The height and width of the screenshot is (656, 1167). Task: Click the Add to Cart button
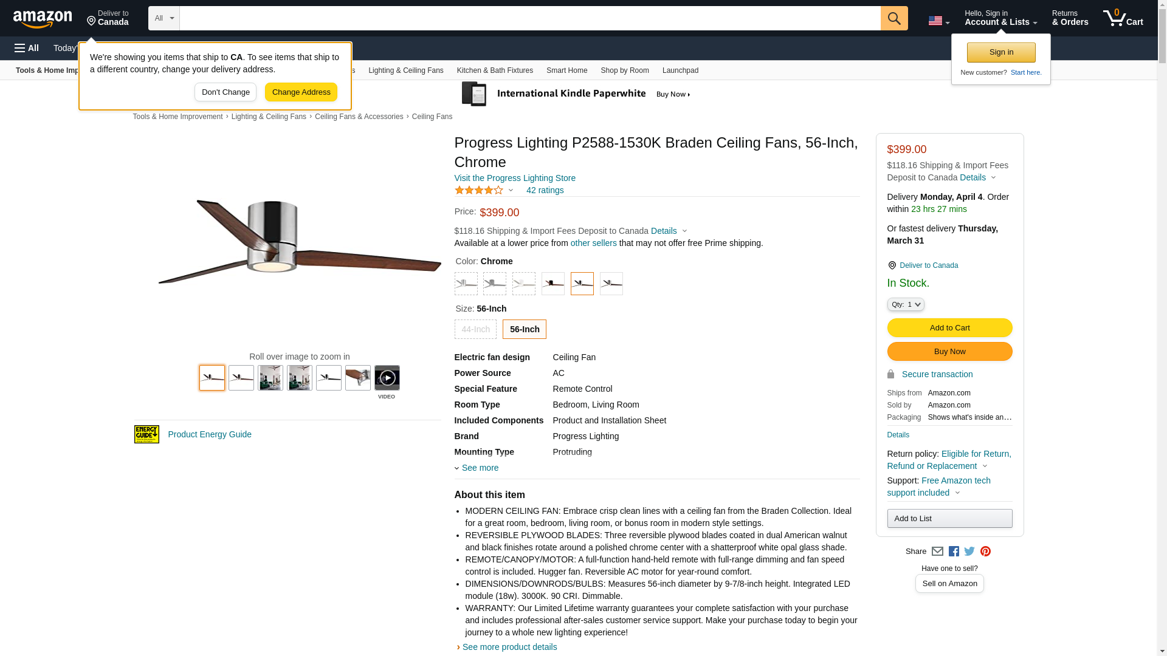point(949,328)
